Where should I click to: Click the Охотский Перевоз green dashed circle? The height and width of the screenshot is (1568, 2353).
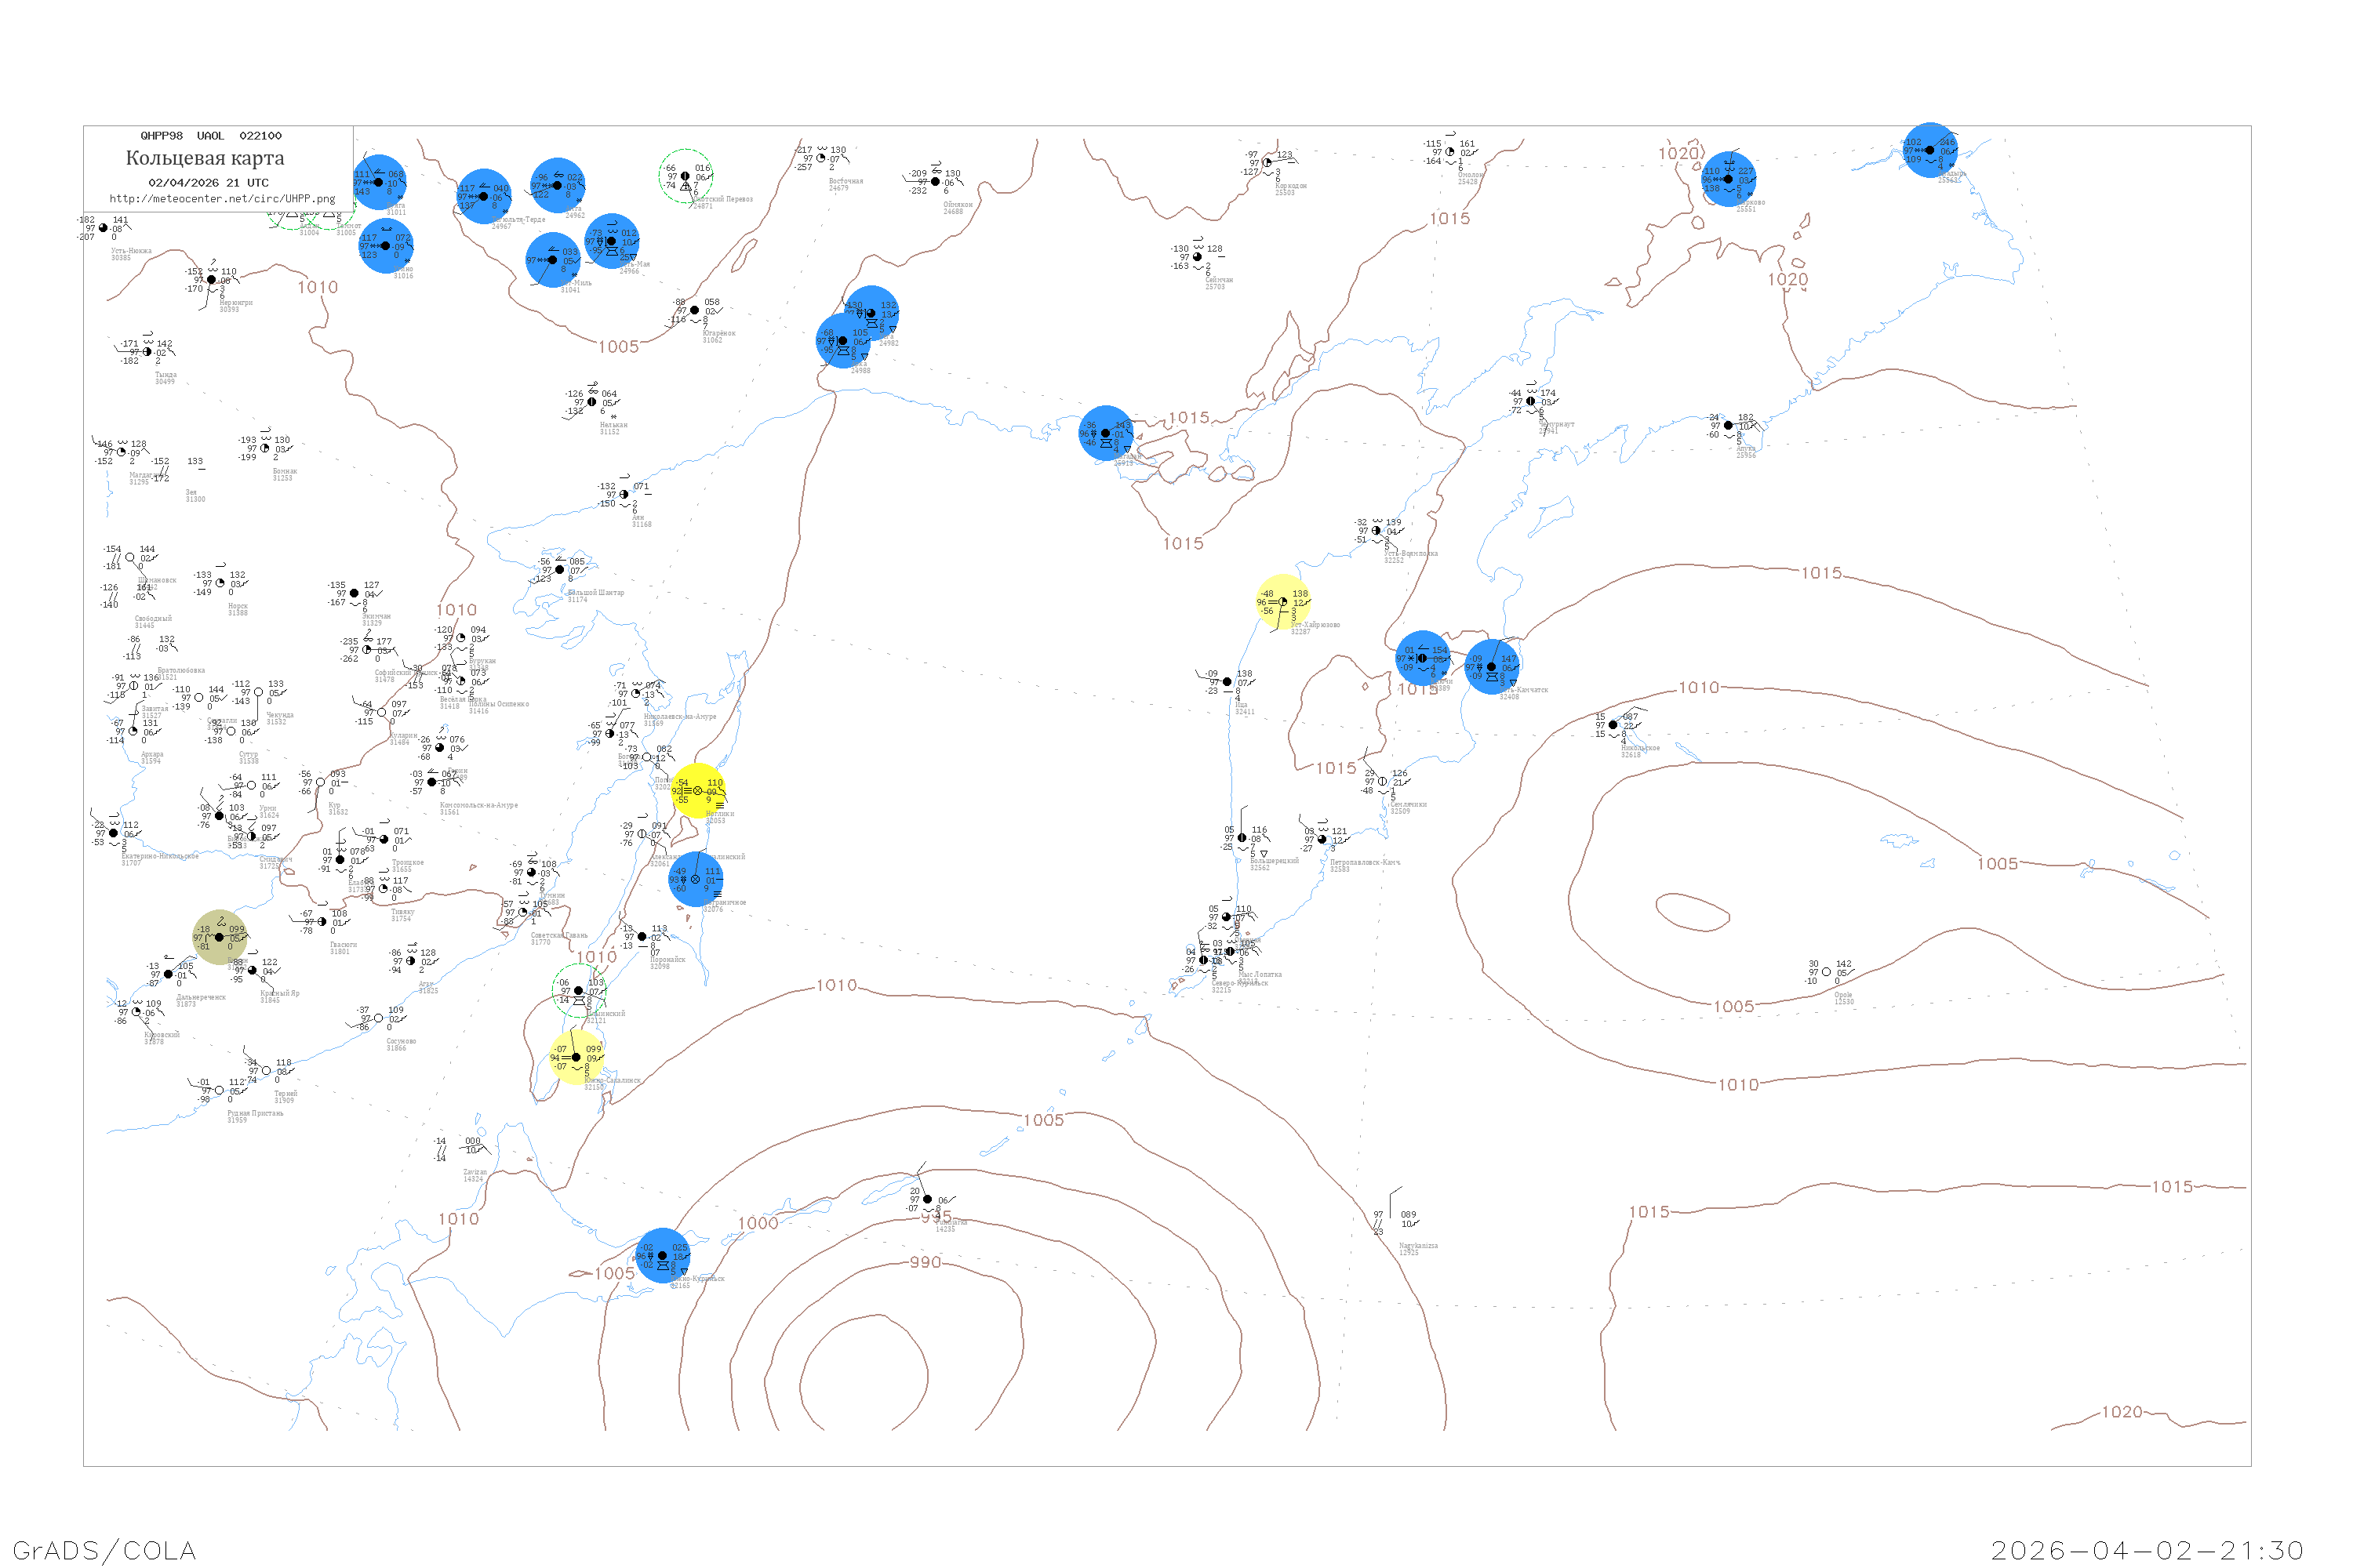pos(686,176)
